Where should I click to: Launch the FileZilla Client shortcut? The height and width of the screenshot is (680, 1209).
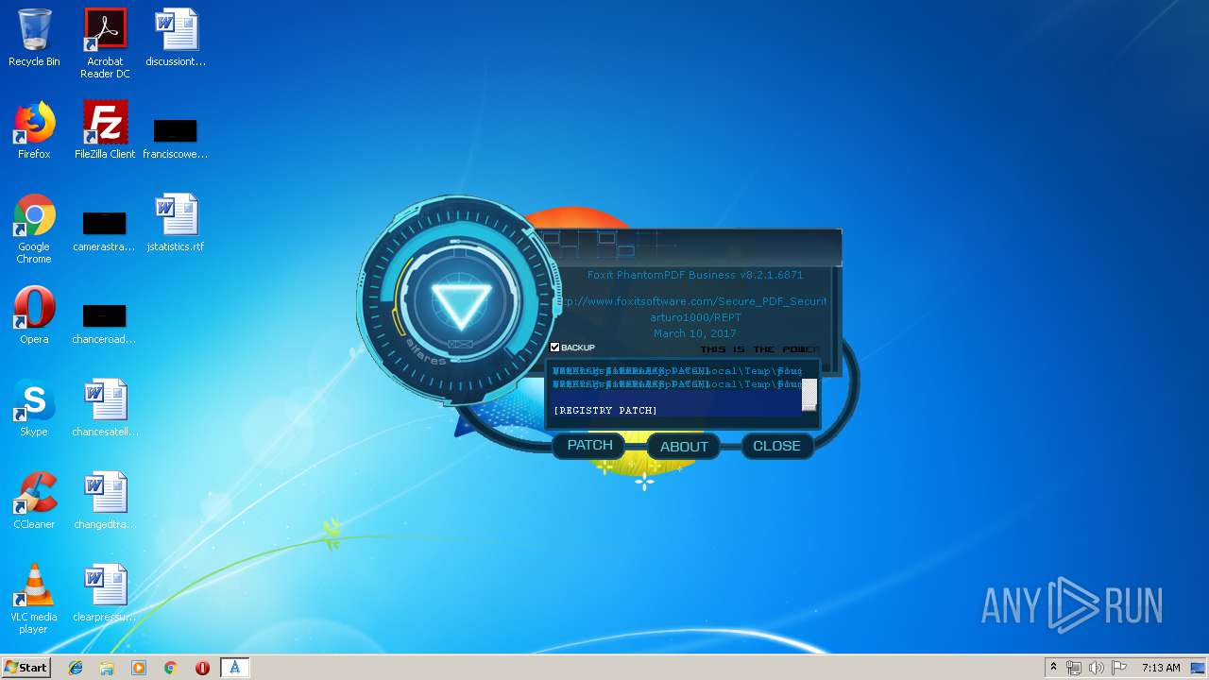pos(105,130)
